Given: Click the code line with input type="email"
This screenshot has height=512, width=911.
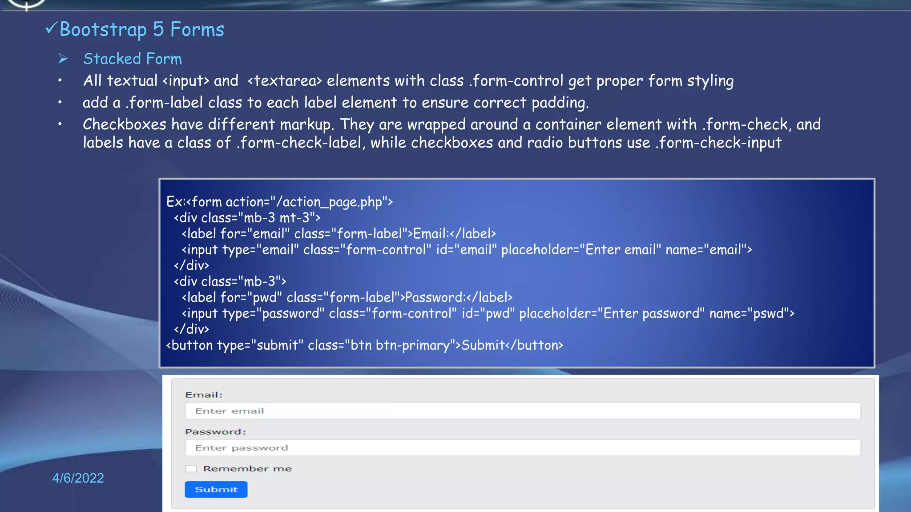Looking at the screenshot, I should [x=467, y=250].
